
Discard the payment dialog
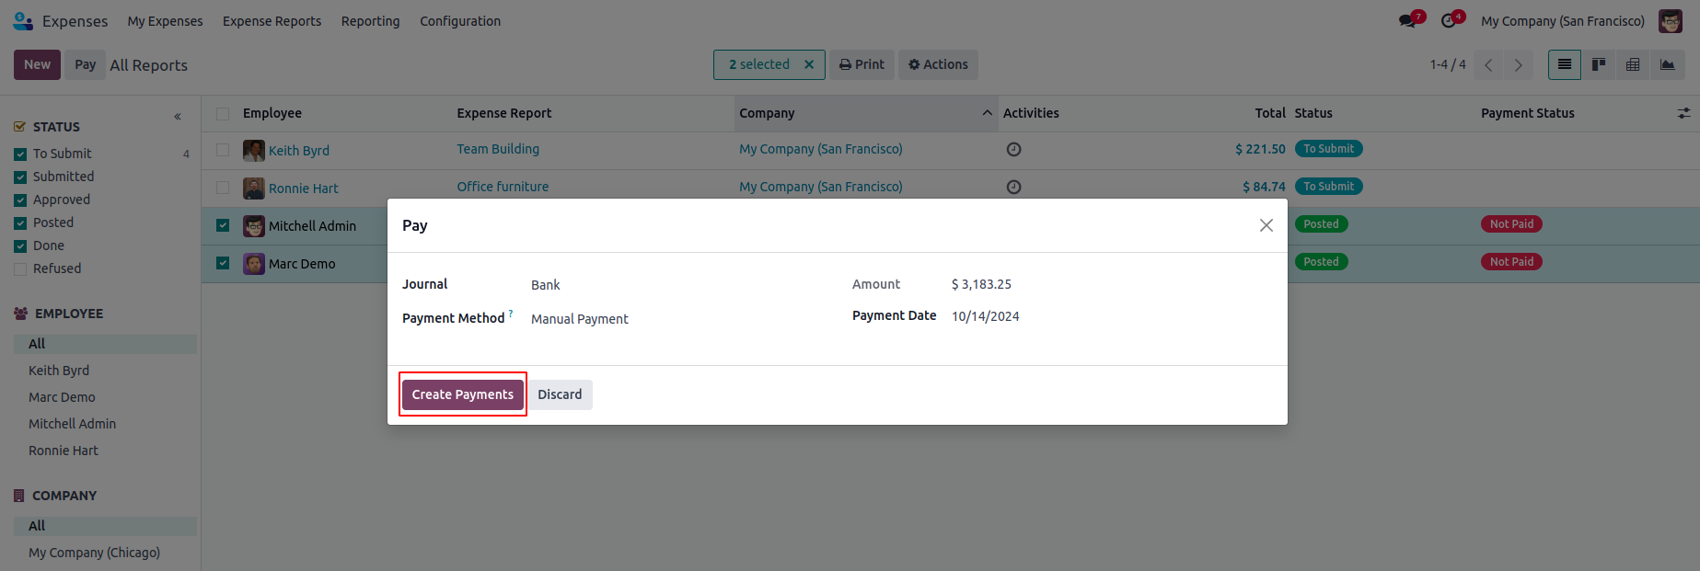(x=560, y=394)
